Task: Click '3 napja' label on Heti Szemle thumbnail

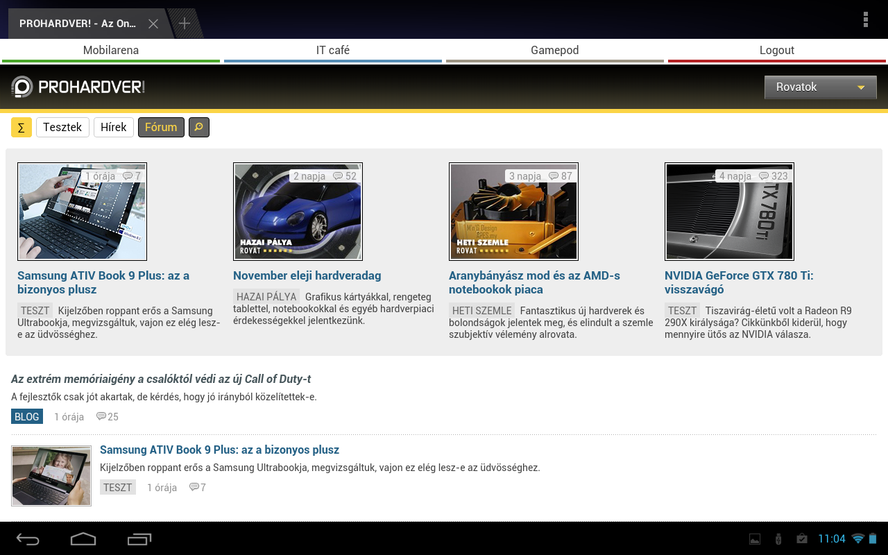Action: pyautogui.click(x=525, y=176)
